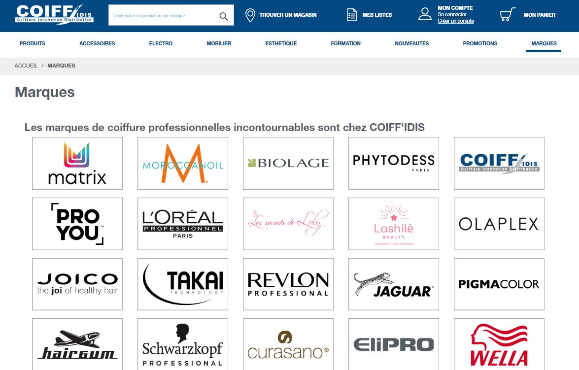This screenshot has height=370, width=579.
Task: Select the Takai Technology brand tile
Action: [x=183, y=284]
